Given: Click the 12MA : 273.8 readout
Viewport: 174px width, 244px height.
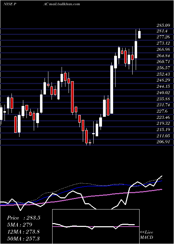Looking at the screenshot, I should point(23,232).
